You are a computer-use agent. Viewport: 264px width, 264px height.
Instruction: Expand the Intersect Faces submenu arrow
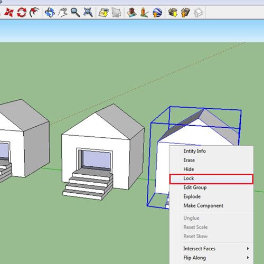point(248,249)
